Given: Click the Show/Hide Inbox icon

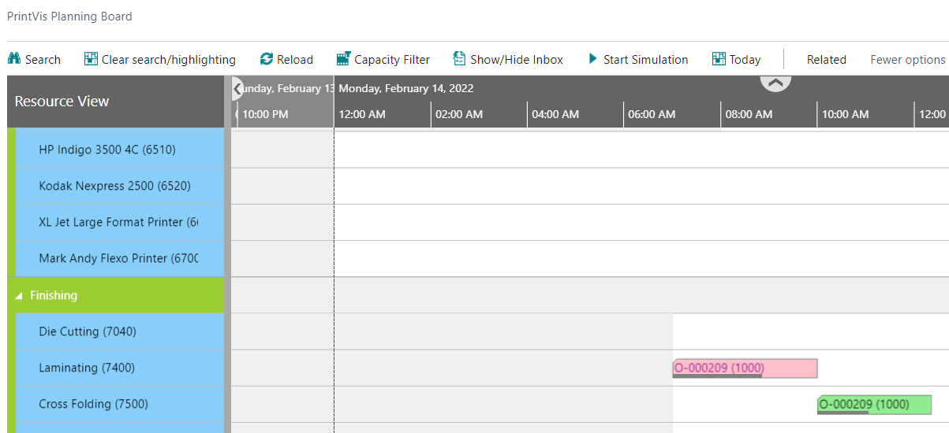Looking at the screenshot, I should [459, 59].
